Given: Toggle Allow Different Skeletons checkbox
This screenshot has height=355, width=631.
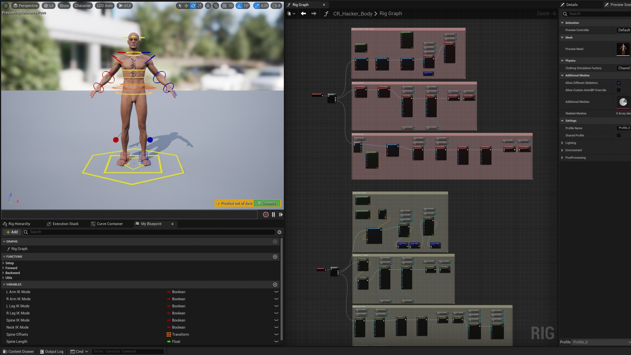Looking at the screenshot, I should click(x=619, y=83).
